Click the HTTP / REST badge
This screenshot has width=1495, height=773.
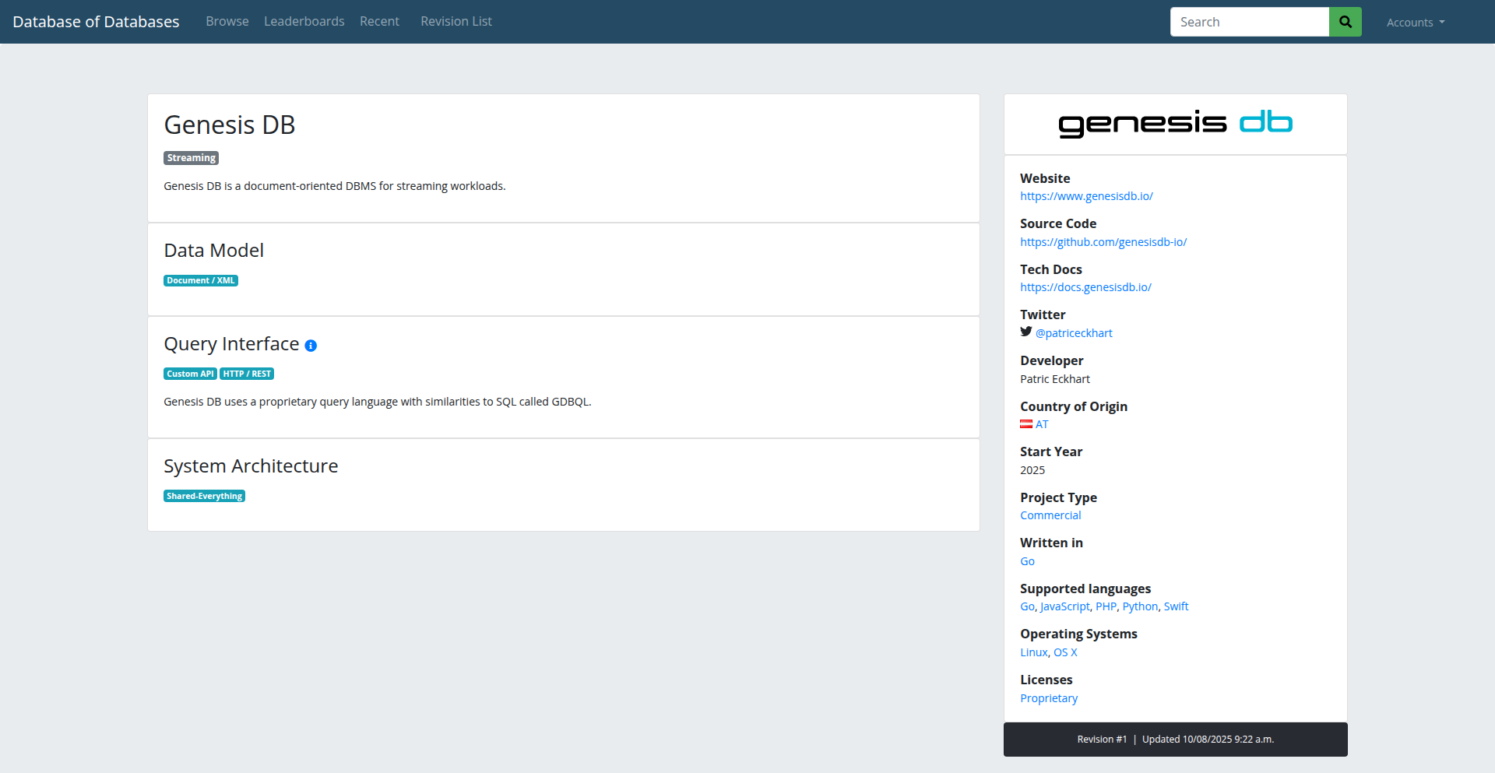(247, 374)
